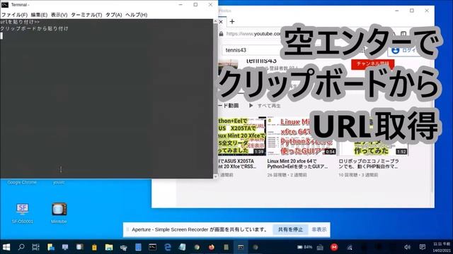
Task: Open taskbar search magnifier
Action: point(21,247)
